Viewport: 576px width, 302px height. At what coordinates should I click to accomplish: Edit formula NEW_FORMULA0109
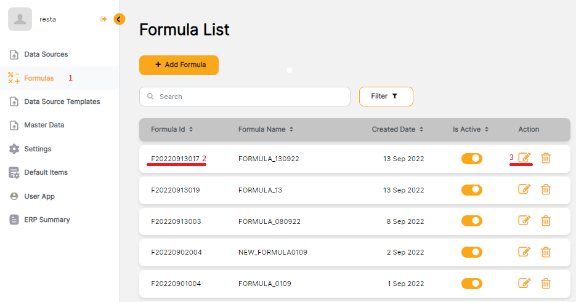coord(524,252)
